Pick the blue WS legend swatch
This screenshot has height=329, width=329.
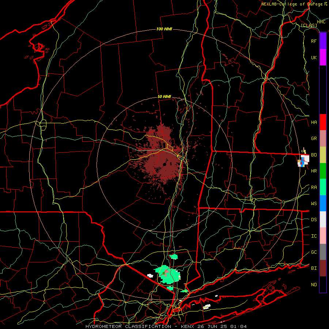pyautogui.click(x=323, y=203)
